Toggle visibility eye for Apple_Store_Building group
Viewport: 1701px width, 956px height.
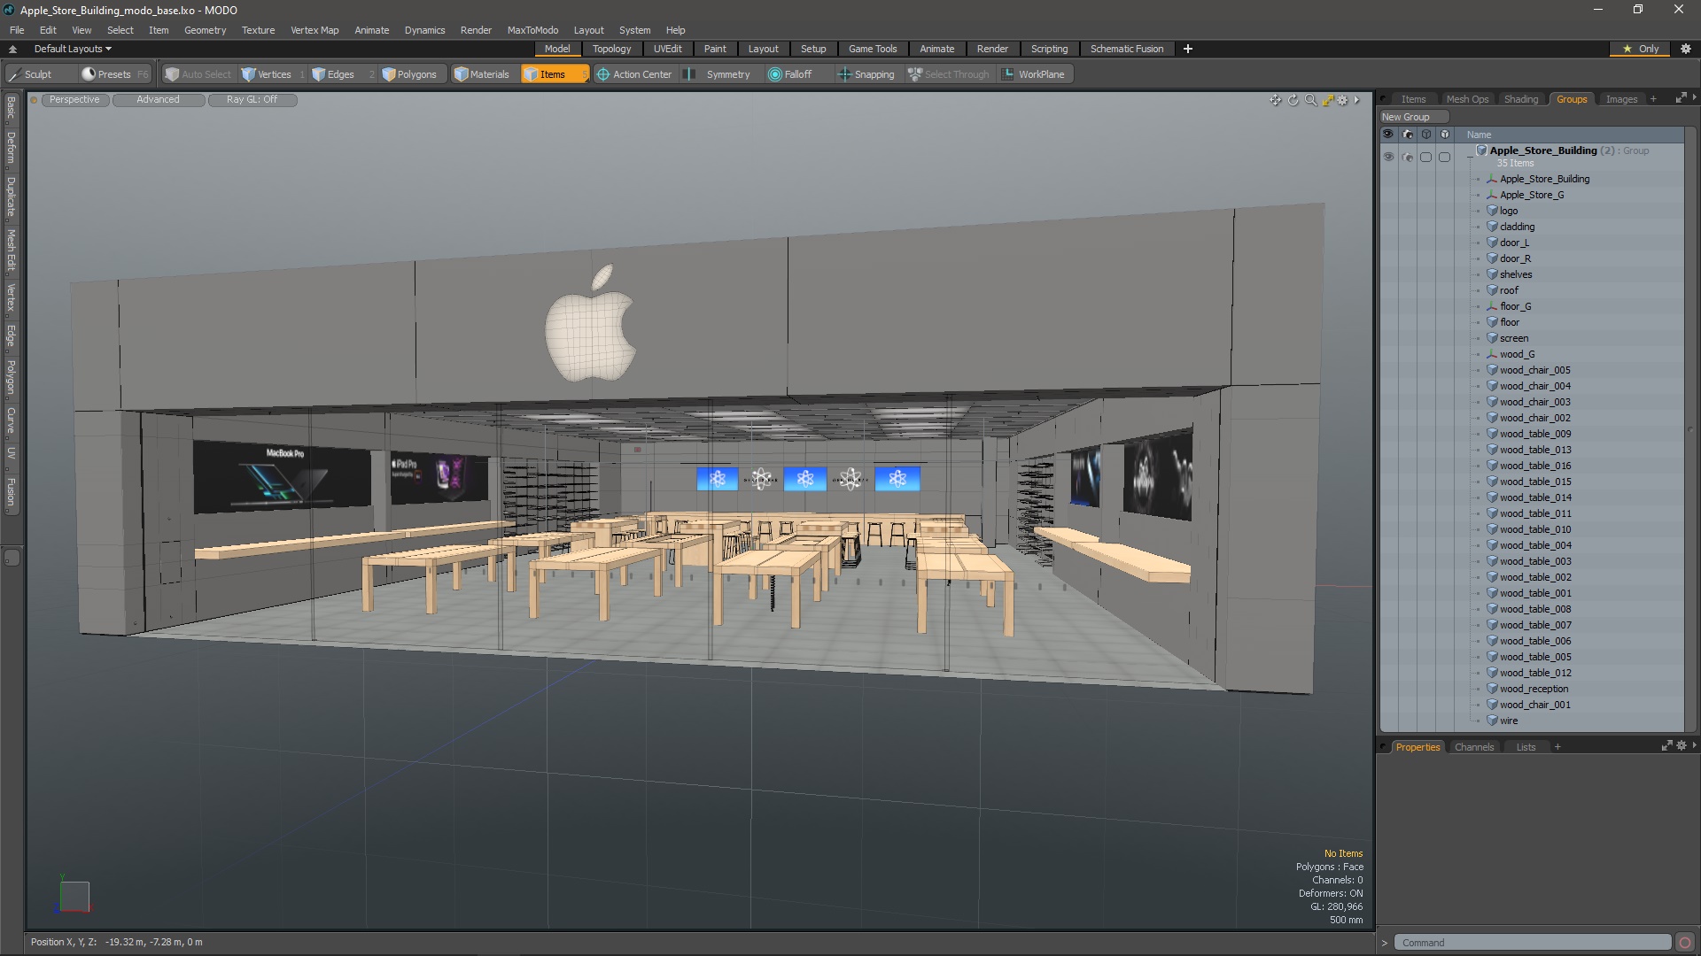point(1388,157)
